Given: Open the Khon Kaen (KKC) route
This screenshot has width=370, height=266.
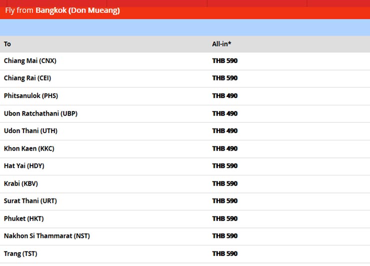Looking at the screenshot, I should [x=30, y=148].
